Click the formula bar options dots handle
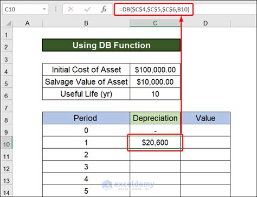Viewport: 257px width, 197px height. [x=56, y=9]
